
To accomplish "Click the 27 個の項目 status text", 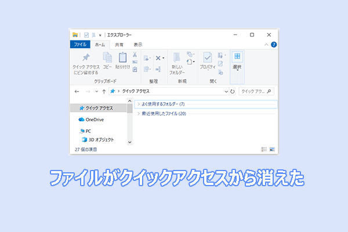I will tap(86, 150).
